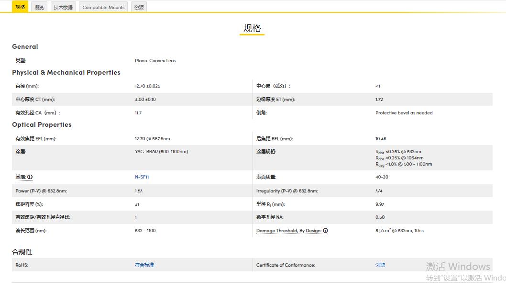Click the Damage Threshold info icon
Viewport: 506px width, 291px height.
click(326, 231)
